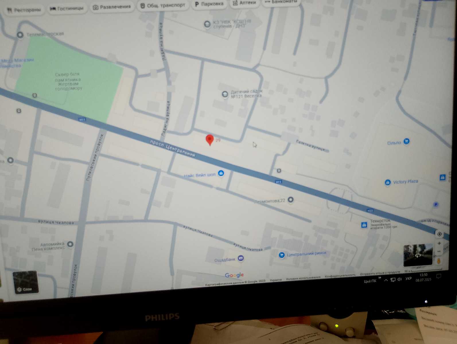Filter by Парковка category chip
Image resolution: width=457 pixels, height=344 pixels.
point(209,4)
